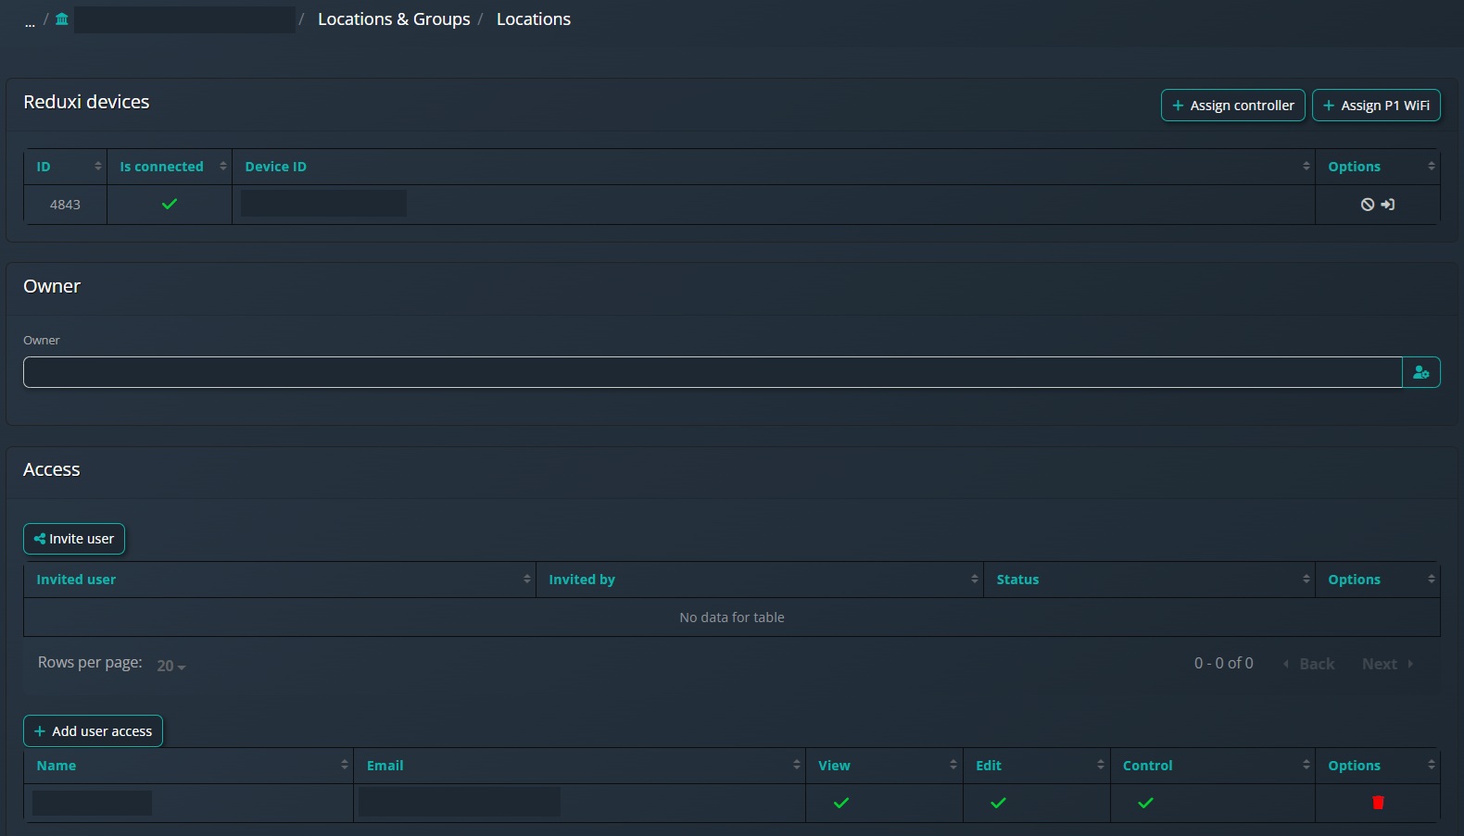Sort invitations by Status
This screenshot has height=836, width=1464.
pyautogui.click(x=1150, y=580)
